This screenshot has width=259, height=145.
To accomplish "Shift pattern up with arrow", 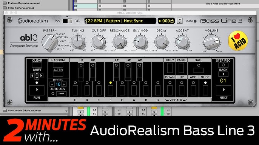I will point(37,74).
